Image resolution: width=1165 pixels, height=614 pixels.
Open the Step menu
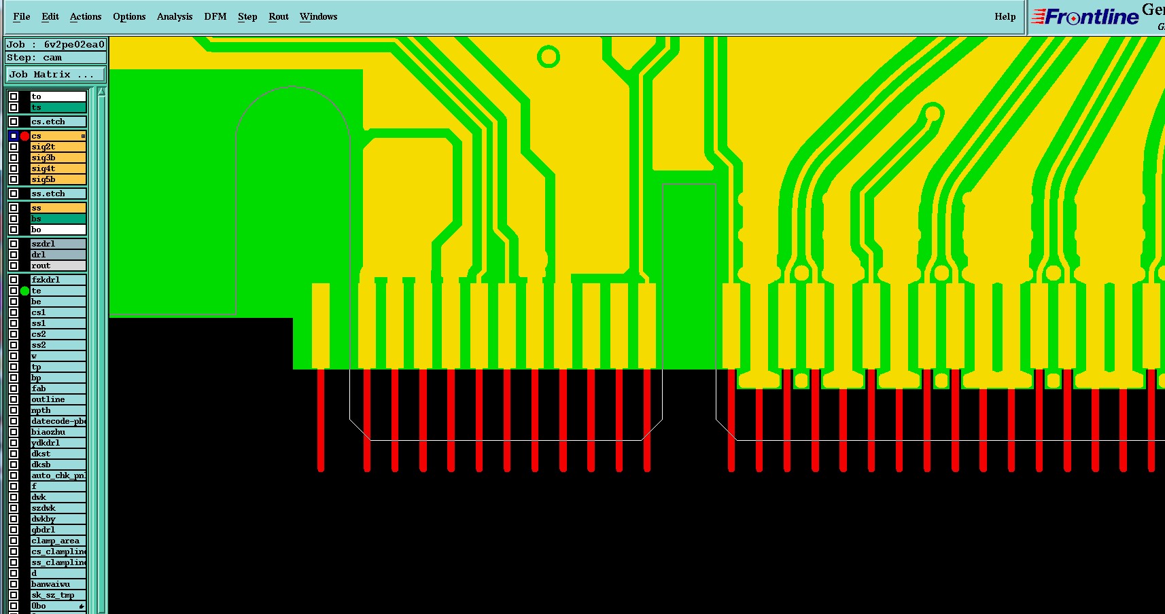[247, 16]
